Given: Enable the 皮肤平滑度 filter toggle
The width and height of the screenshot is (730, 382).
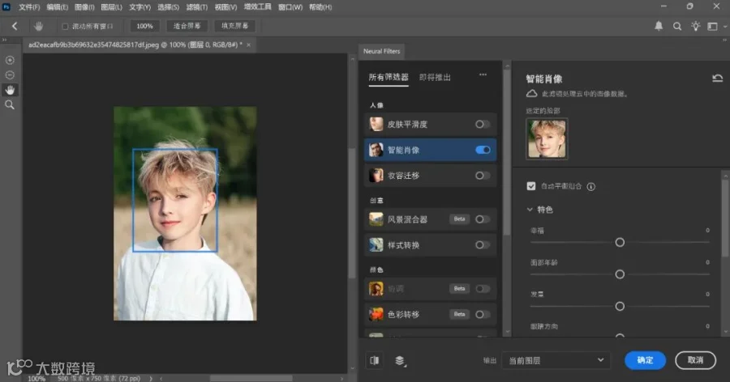Looking at the screenshot, I should pos(483,124).
